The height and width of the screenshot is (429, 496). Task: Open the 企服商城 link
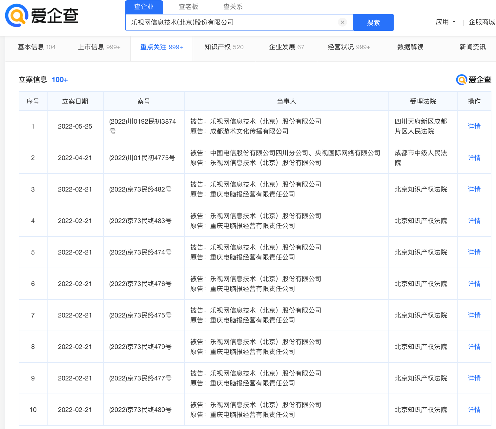coord(482,22)
